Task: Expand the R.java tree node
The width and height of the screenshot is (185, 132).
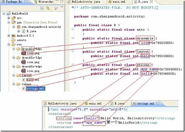Action: pos(19,31)
